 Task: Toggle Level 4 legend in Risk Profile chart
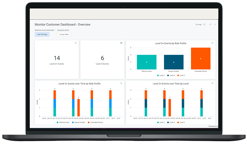coord(171,75)
